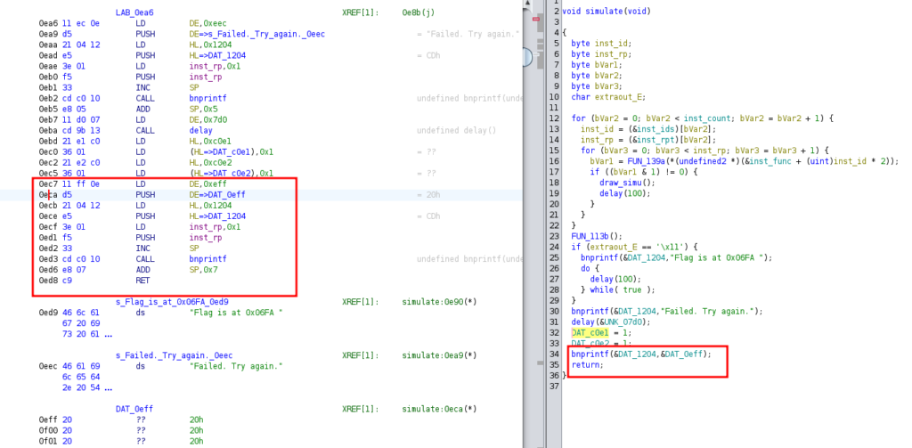Click bnprintf call operand at 0ed3
Viewport: 912px width, 448px height.
(208, 259)
